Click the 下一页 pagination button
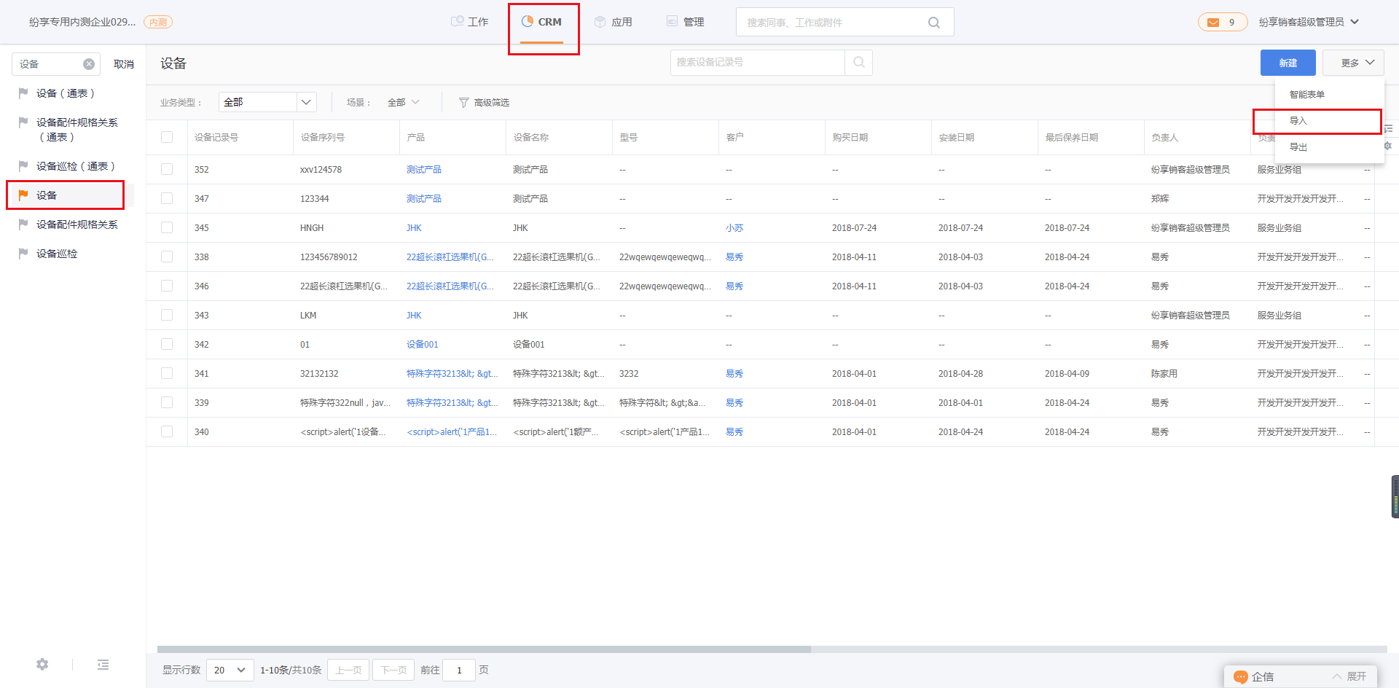The image size is (1399, 688). [393, 670]
